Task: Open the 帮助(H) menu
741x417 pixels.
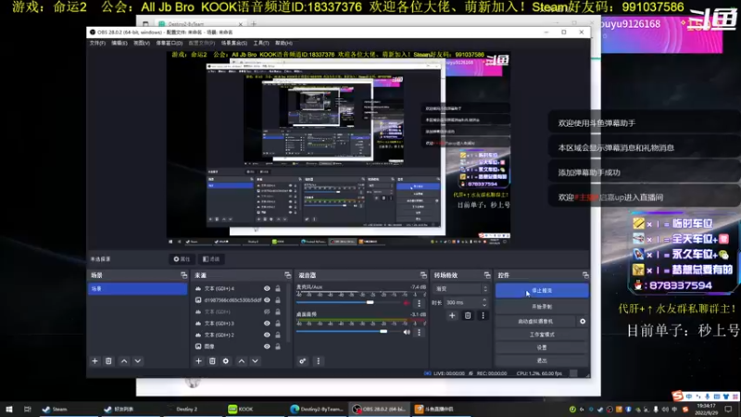Action: (283, 43)
